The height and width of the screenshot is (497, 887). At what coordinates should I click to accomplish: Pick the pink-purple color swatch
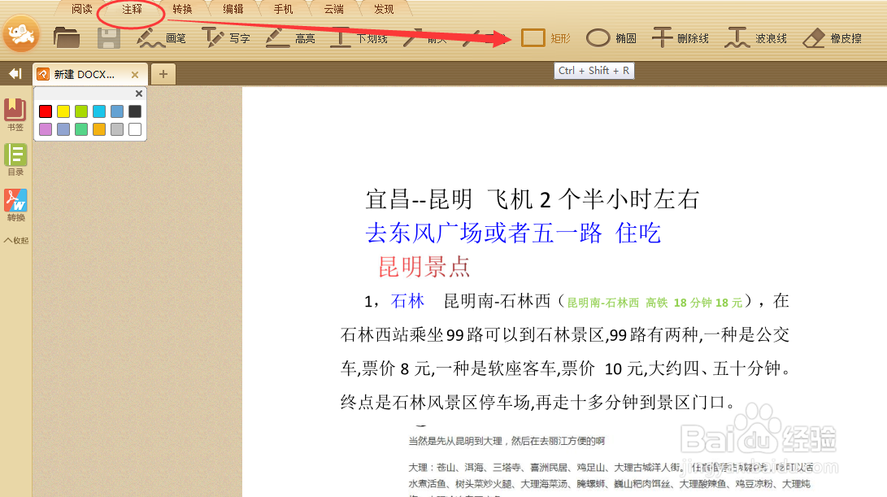click(46, 129)
